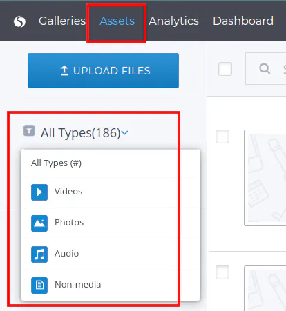Click the Photos picture icon
286x311 pixels.
pos(39,223)
